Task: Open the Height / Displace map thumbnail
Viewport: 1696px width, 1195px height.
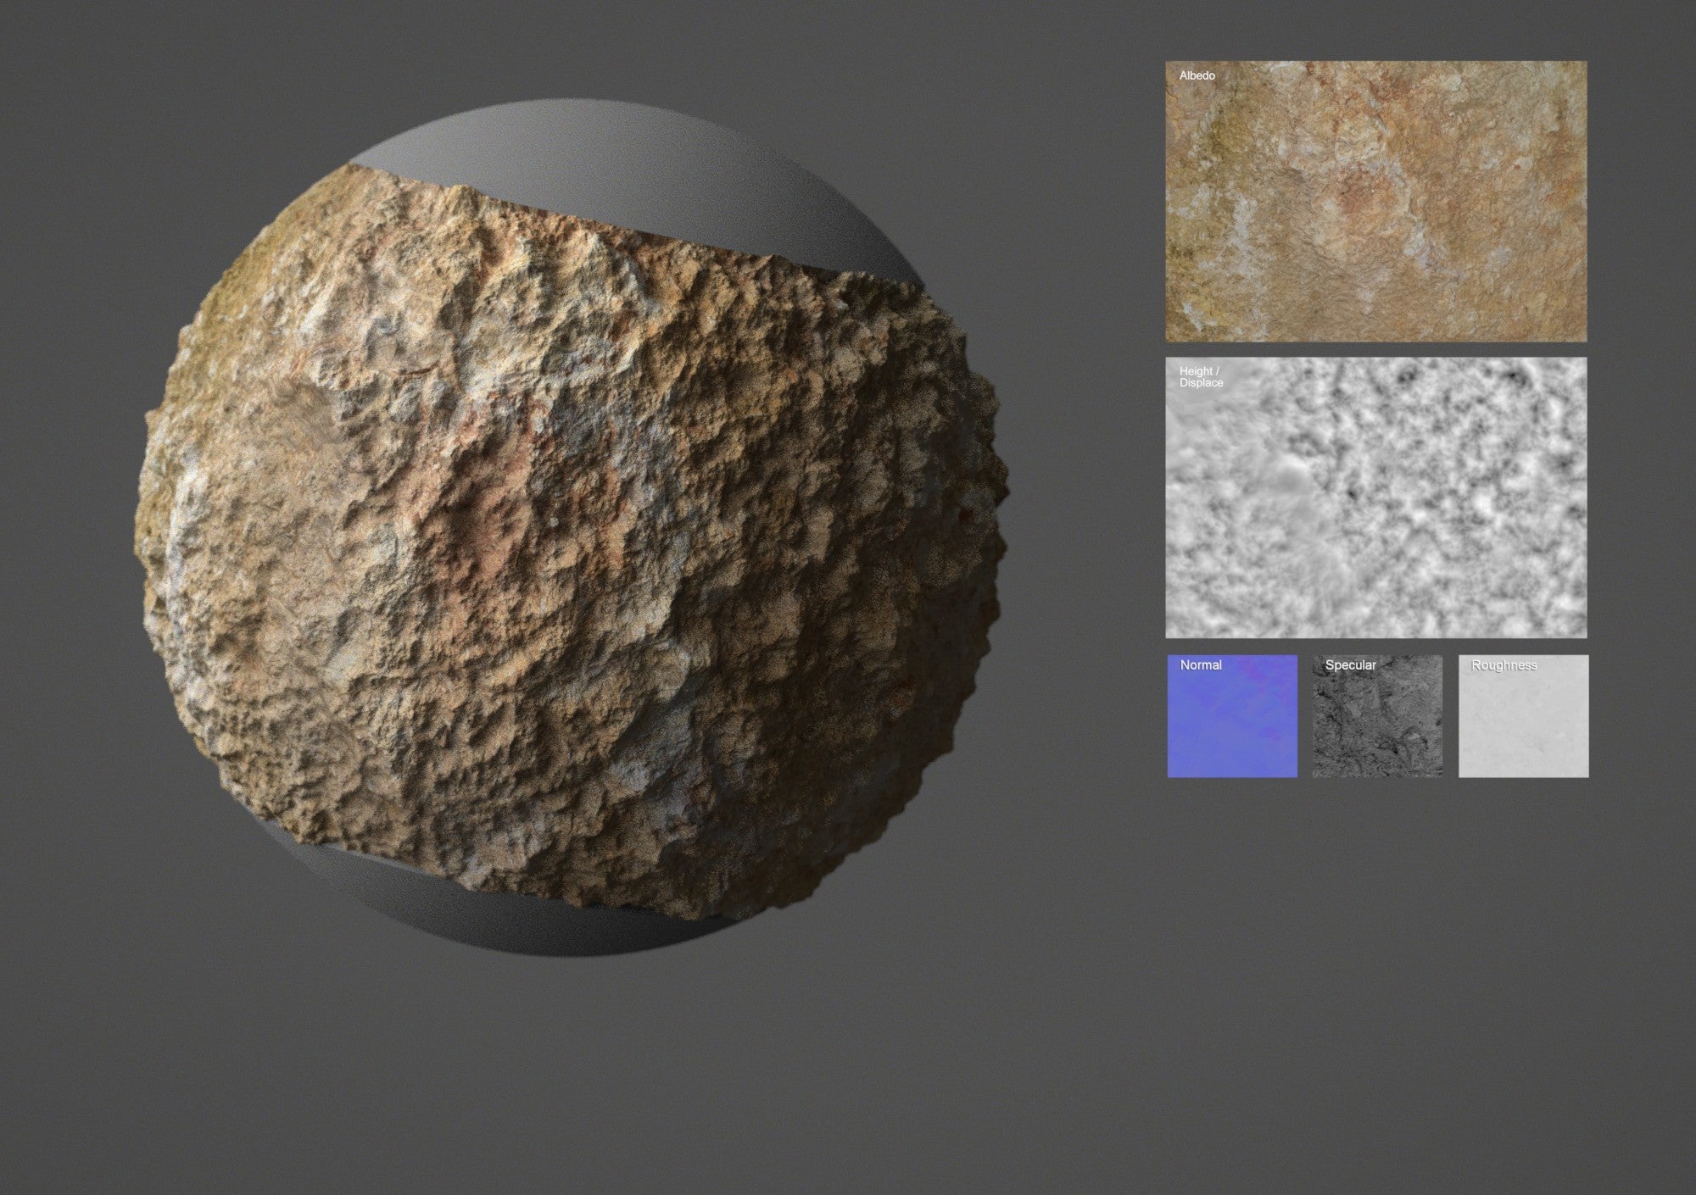Action: 1375,497
